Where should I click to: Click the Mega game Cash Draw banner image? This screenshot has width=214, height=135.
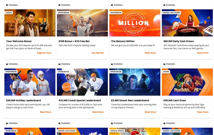pos(187,82)
